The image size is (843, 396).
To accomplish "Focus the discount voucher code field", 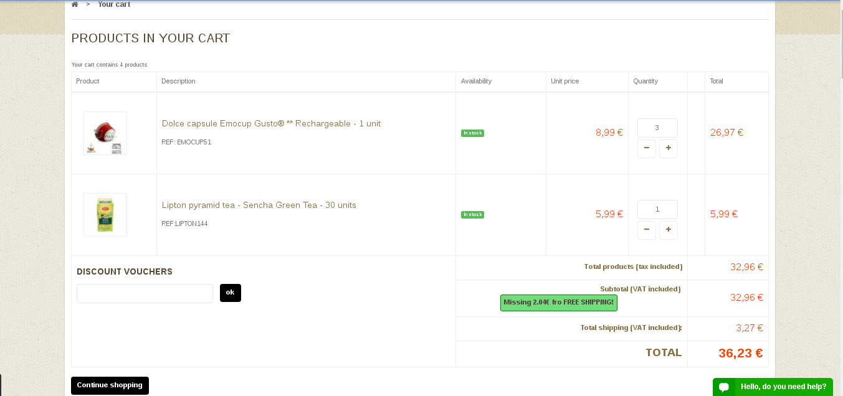I will [145, 293].
